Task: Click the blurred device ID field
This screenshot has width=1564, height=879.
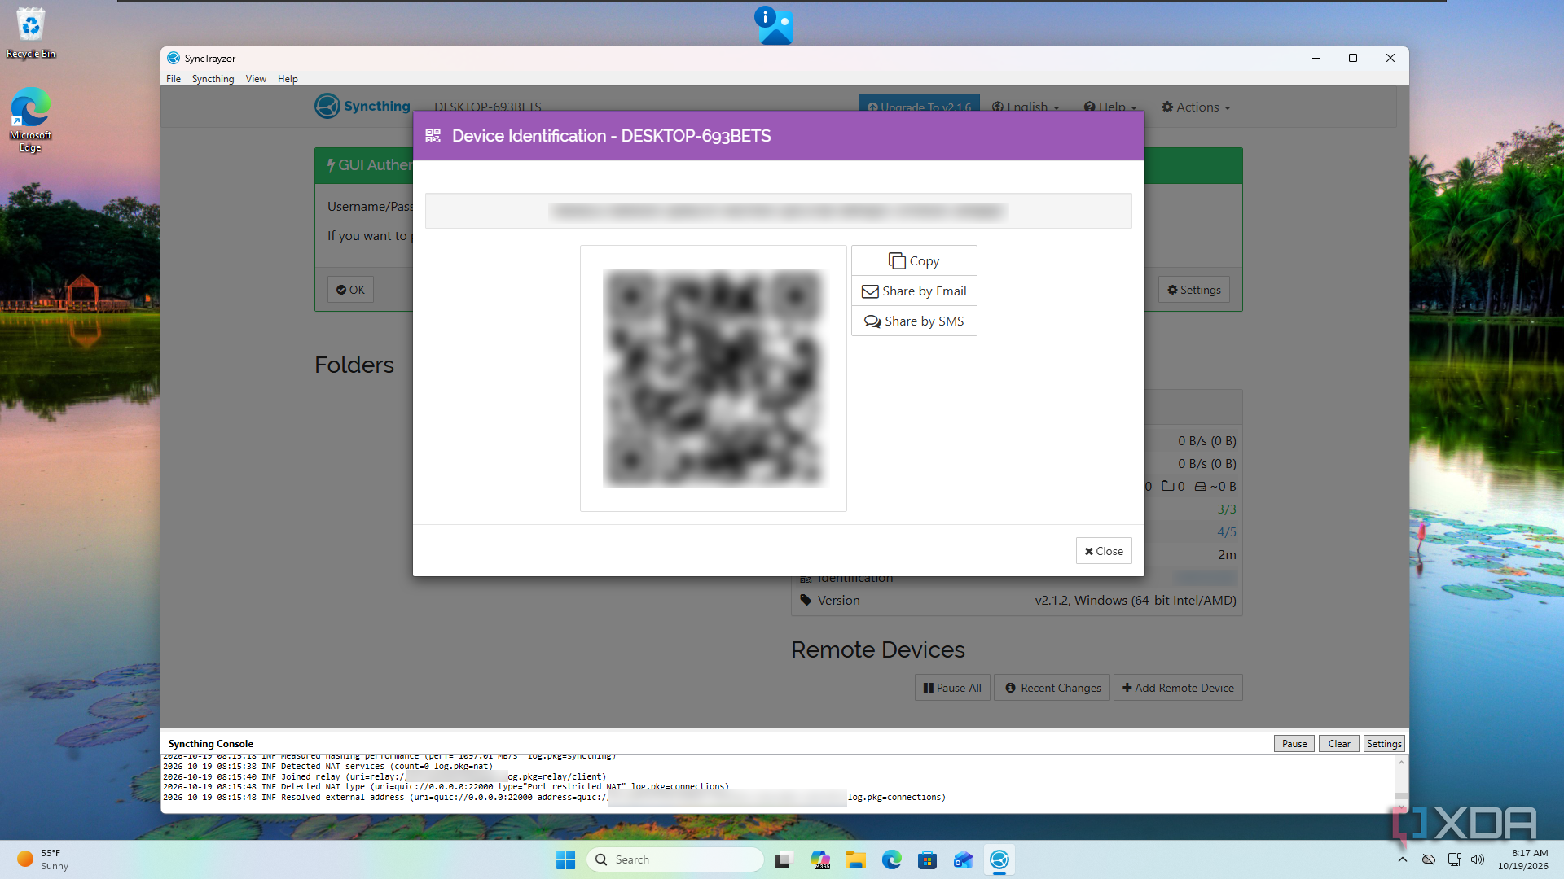Action: point(778,211)
